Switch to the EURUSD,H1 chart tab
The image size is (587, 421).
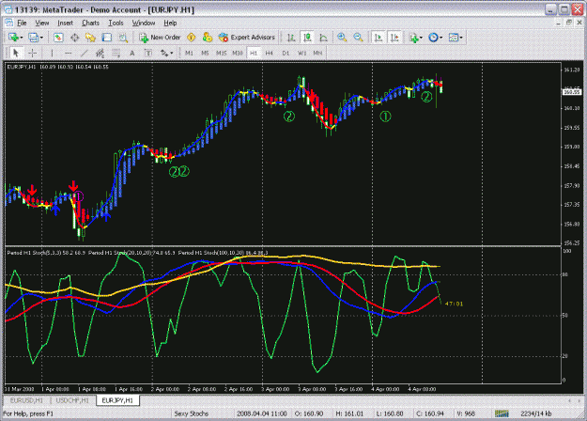(26, 400)
